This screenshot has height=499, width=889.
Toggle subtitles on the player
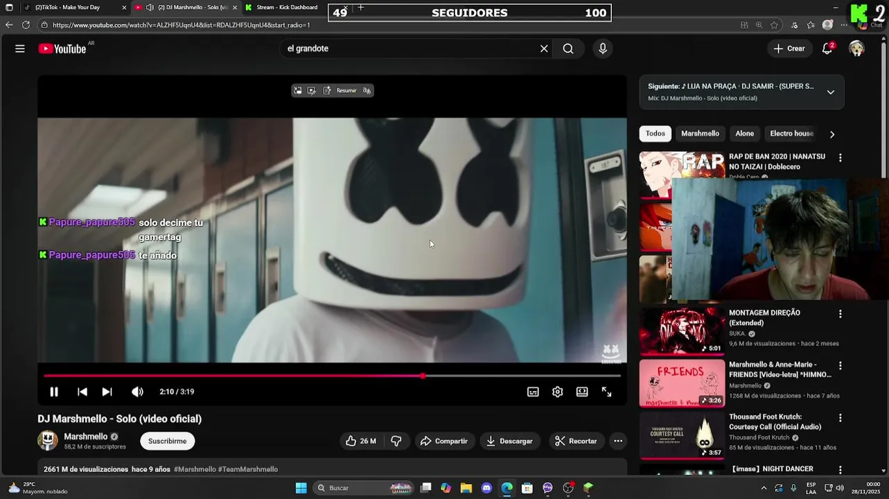tap(533, 392)
